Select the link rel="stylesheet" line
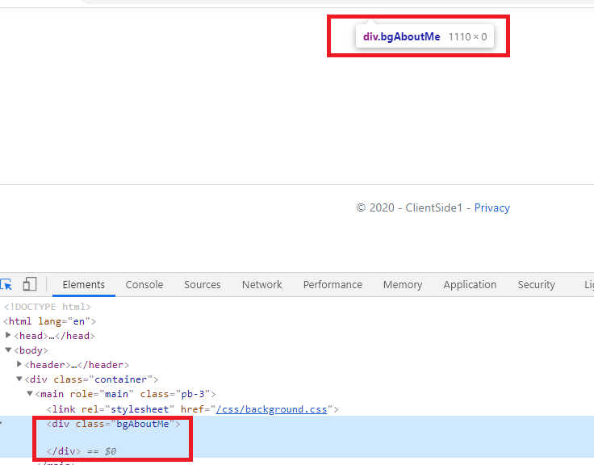The width and height of the screenshot is (594, 465). click(192, 409)
